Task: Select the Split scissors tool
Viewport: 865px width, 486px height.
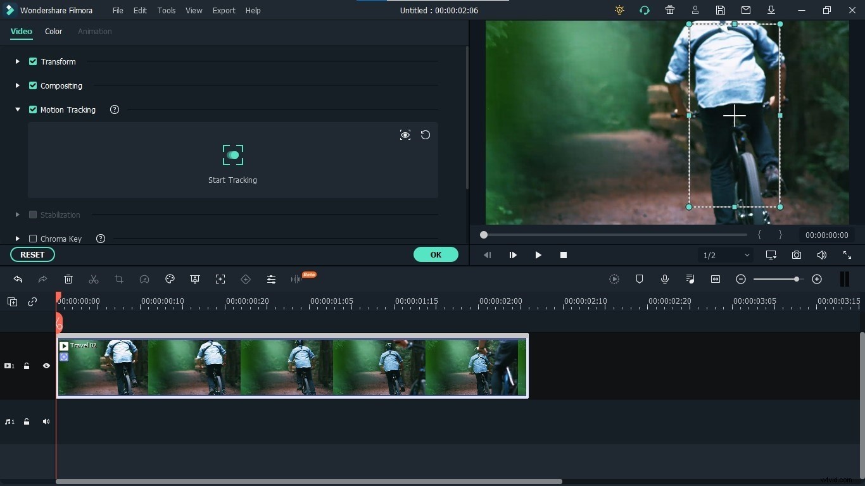Action: pos(94,279)
